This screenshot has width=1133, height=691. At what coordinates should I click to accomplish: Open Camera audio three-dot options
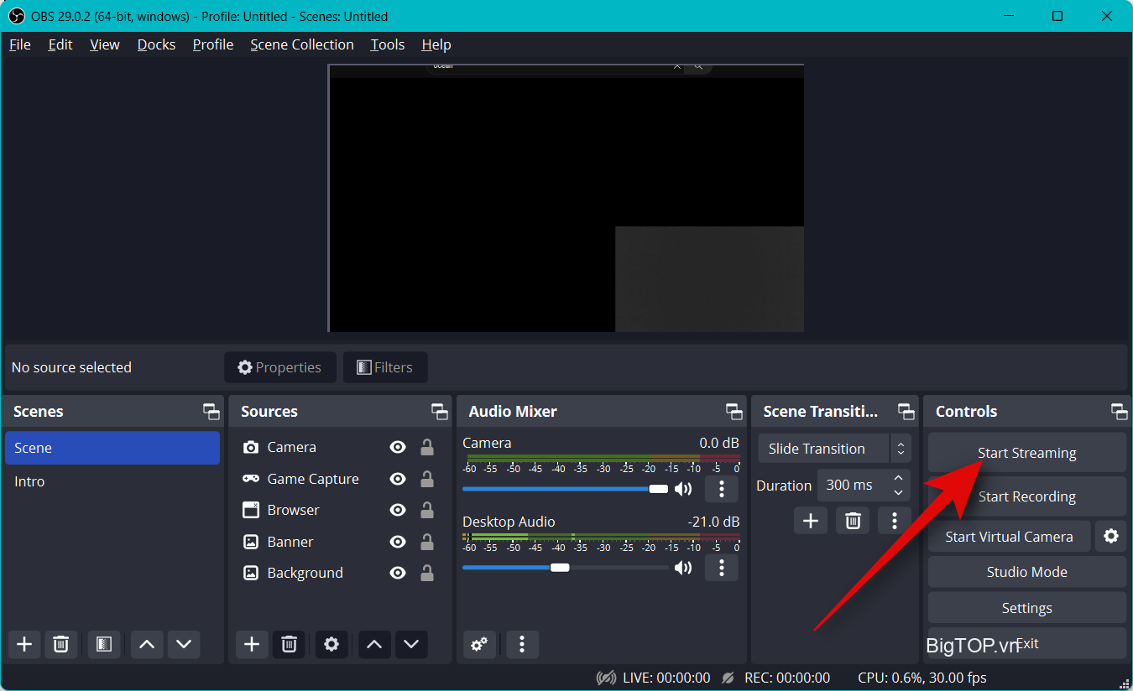[721, 489]
